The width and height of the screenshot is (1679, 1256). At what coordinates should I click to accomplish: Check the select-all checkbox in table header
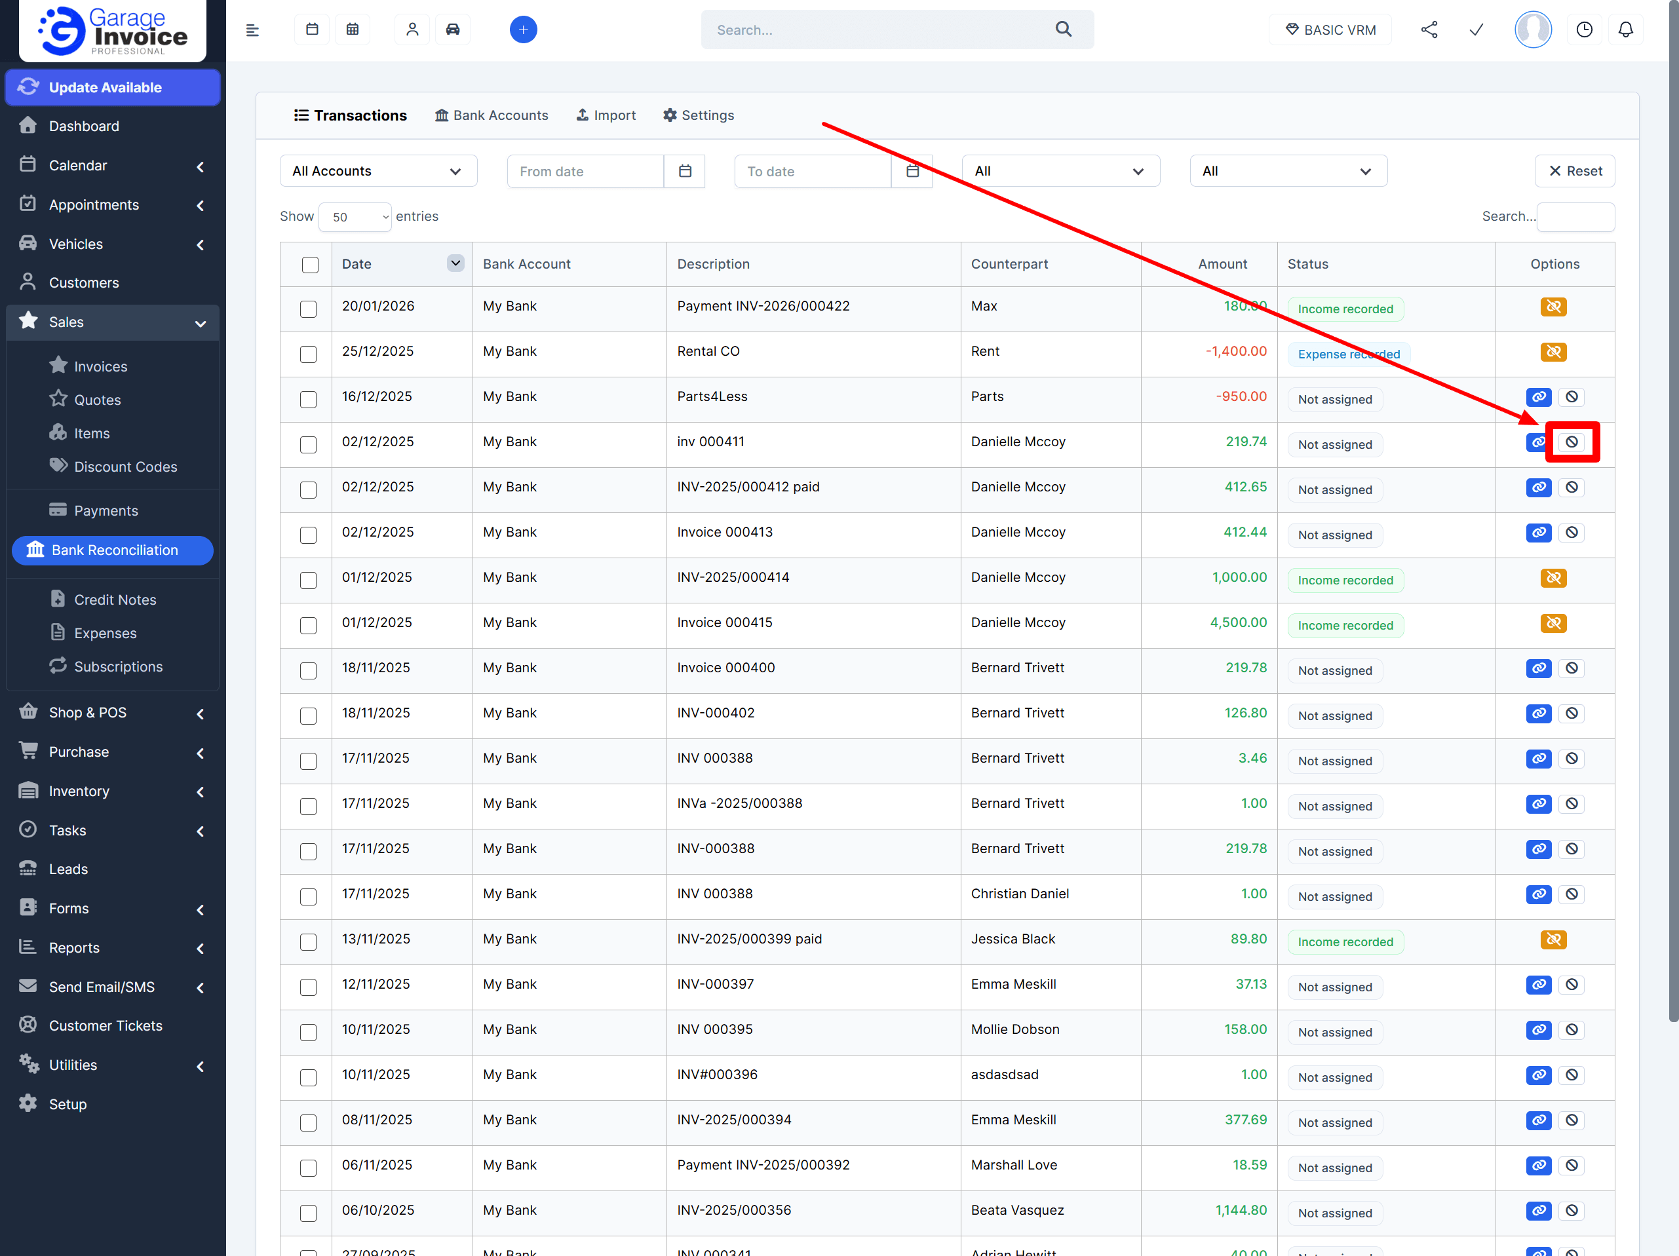[x=310, y=265]
